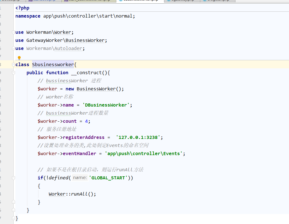This screenshot has height=224, width=289.
Task: Click the Worker::runAll() call
Action: [x=72, y=194]
